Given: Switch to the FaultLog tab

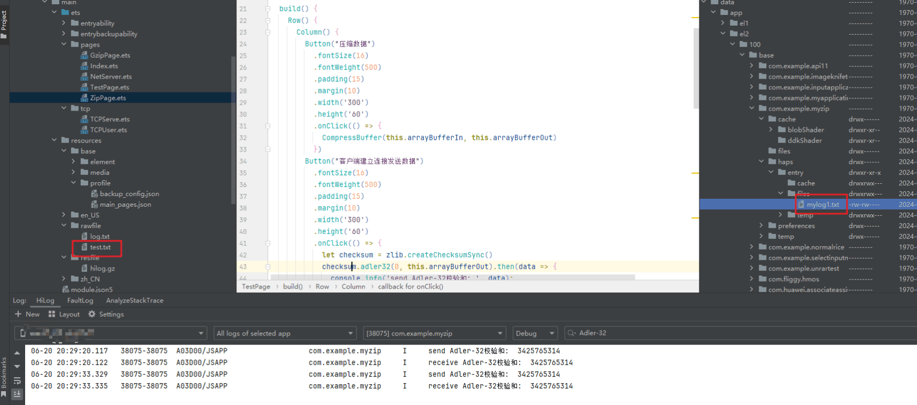Looking at the screenshot, I should point(80,300).
